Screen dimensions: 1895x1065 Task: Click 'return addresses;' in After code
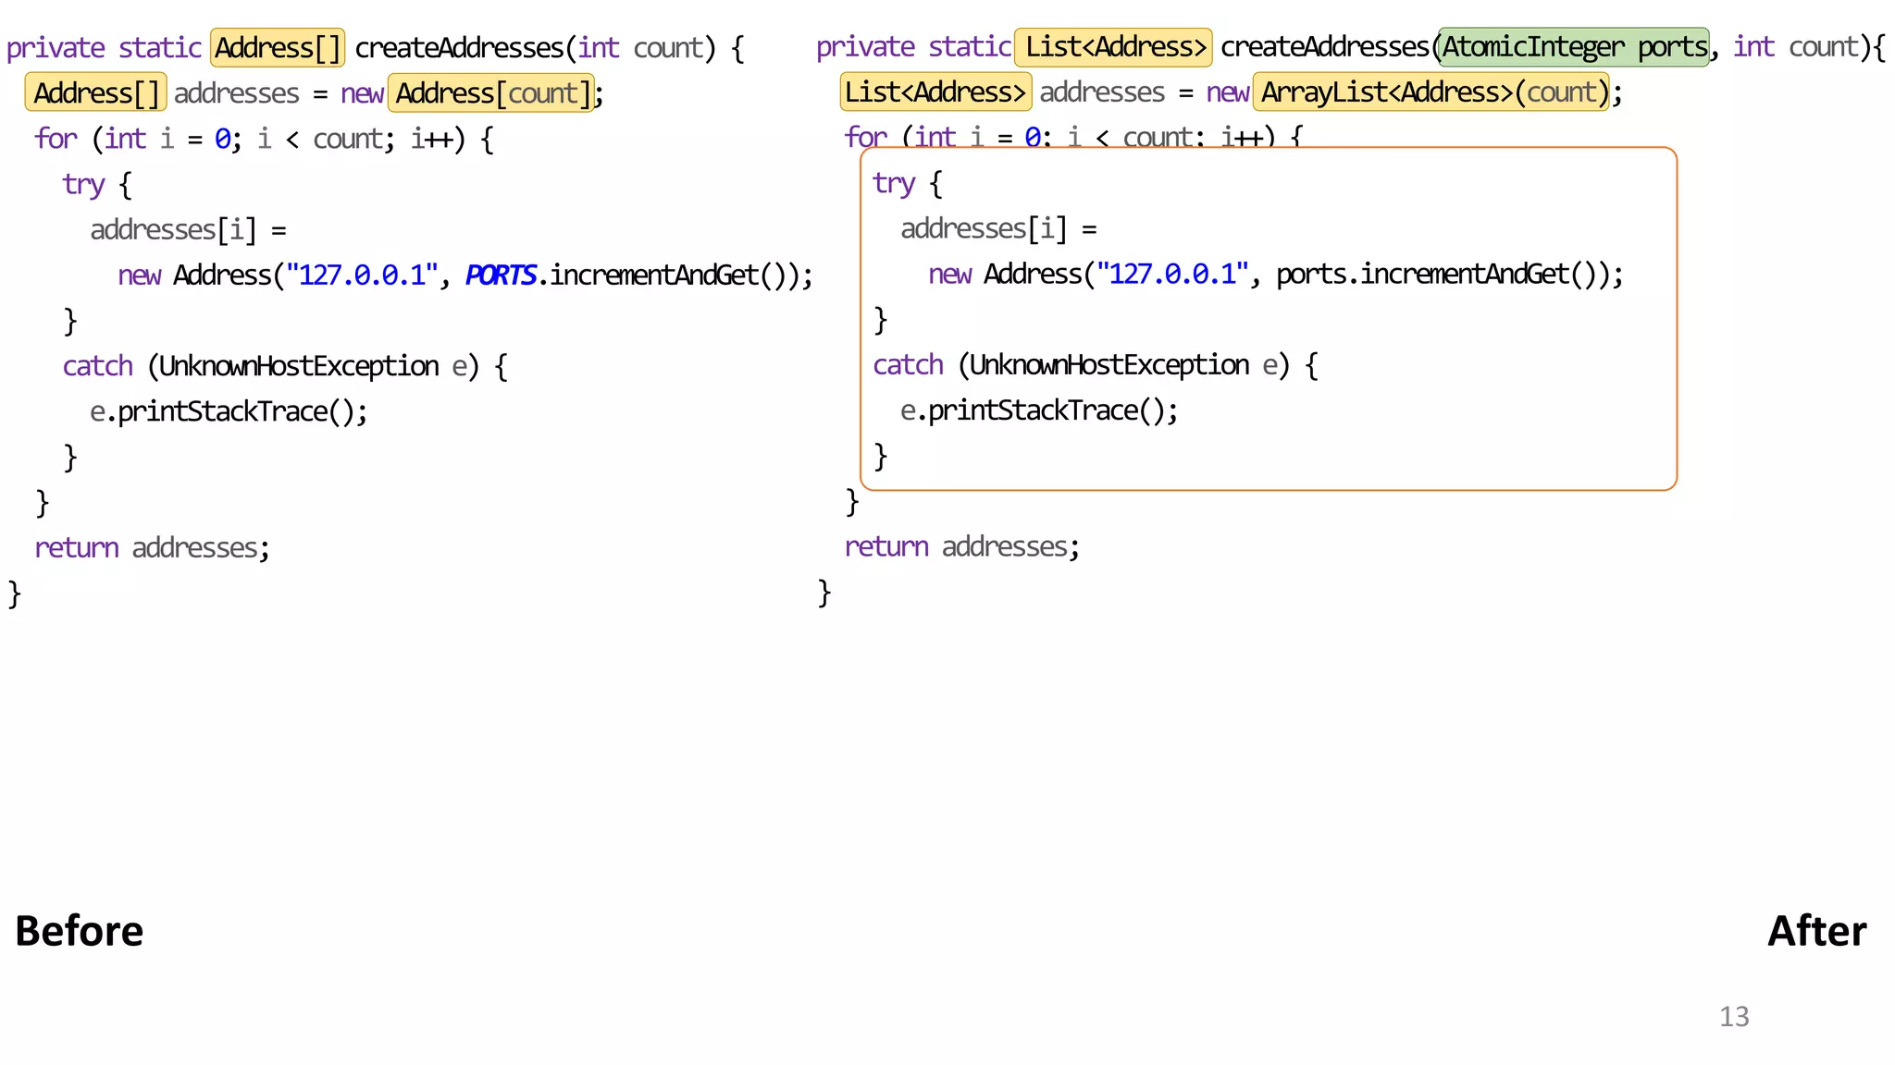[962, 547]
